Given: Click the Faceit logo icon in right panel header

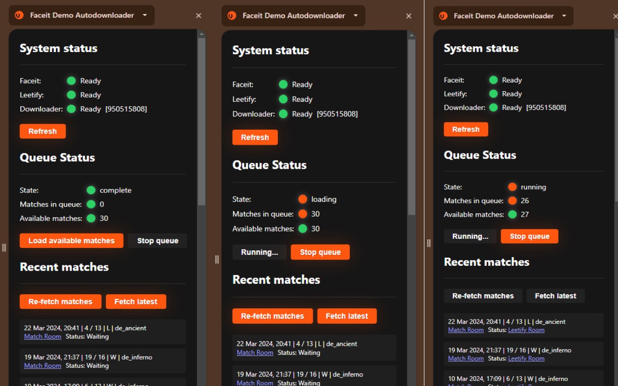Looking at the screenshot, I should pyautogui.click(x=443, y=16).
